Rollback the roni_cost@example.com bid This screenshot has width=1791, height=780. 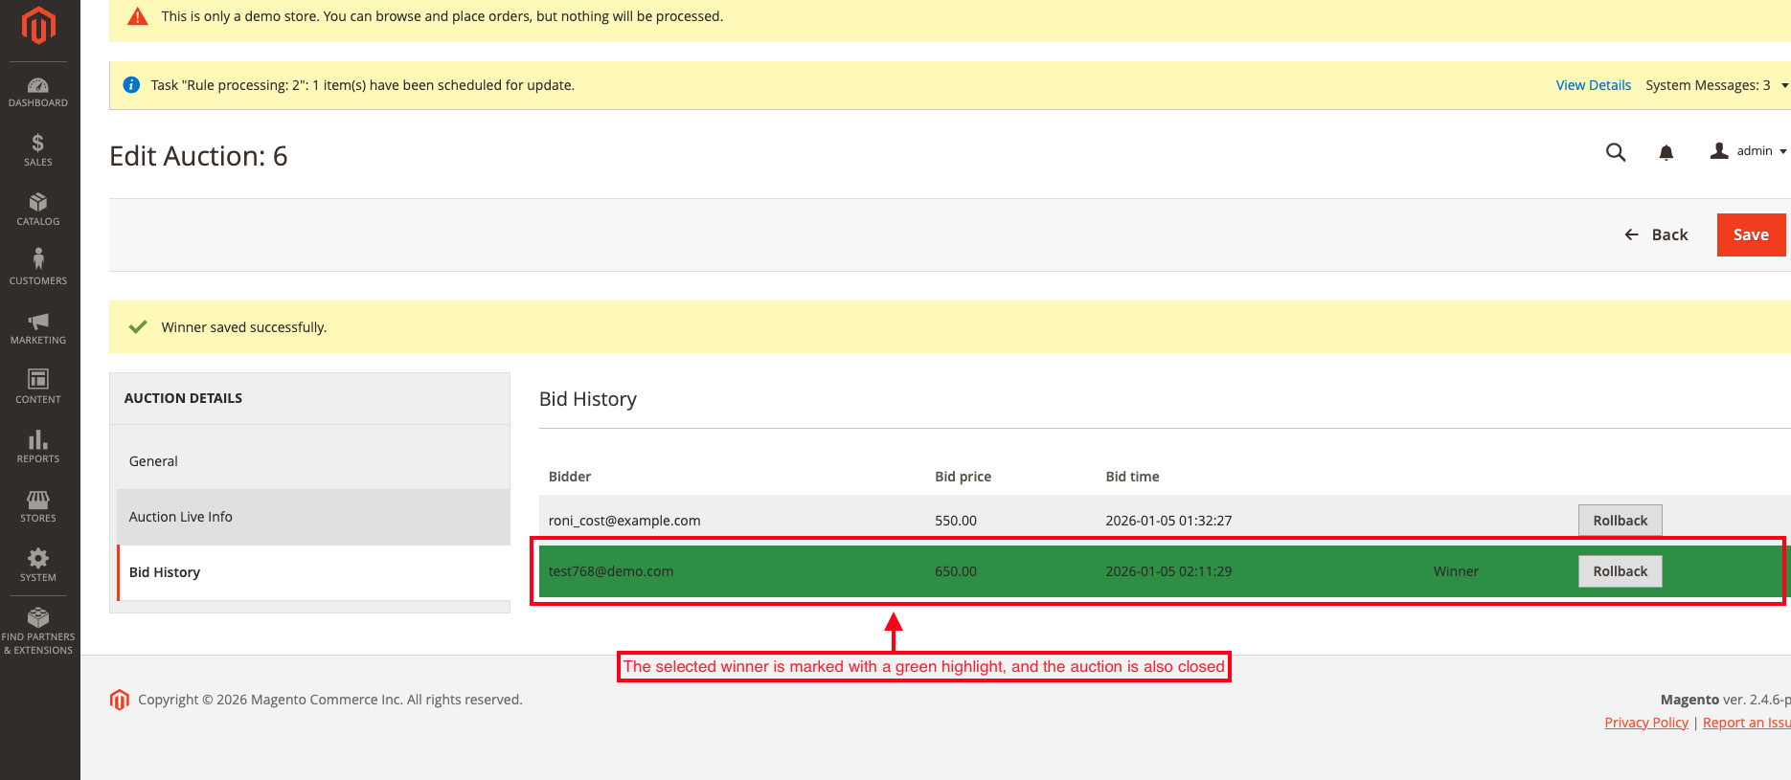pyautogui.click(x=1620, y=521)
